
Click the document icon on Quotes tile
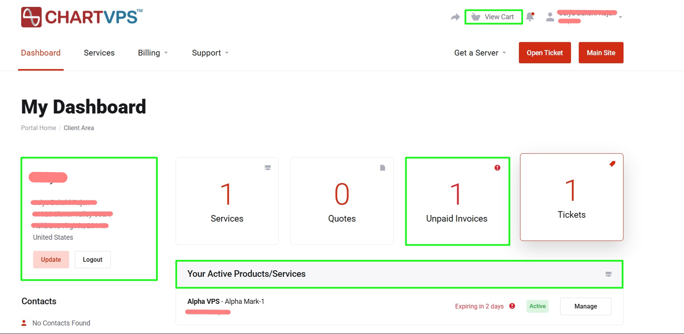[x=383, y=168]
